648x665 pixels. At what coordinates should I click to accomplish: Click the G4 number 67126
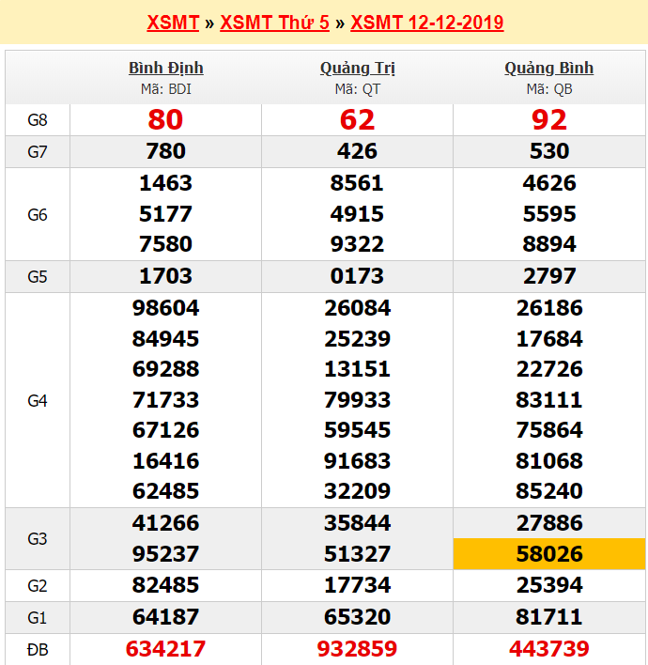point(166,430)
